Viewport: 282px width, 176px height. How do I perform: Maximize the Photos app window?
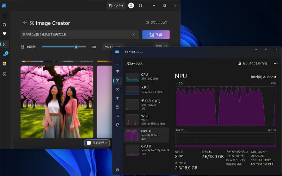pos(164,6)
